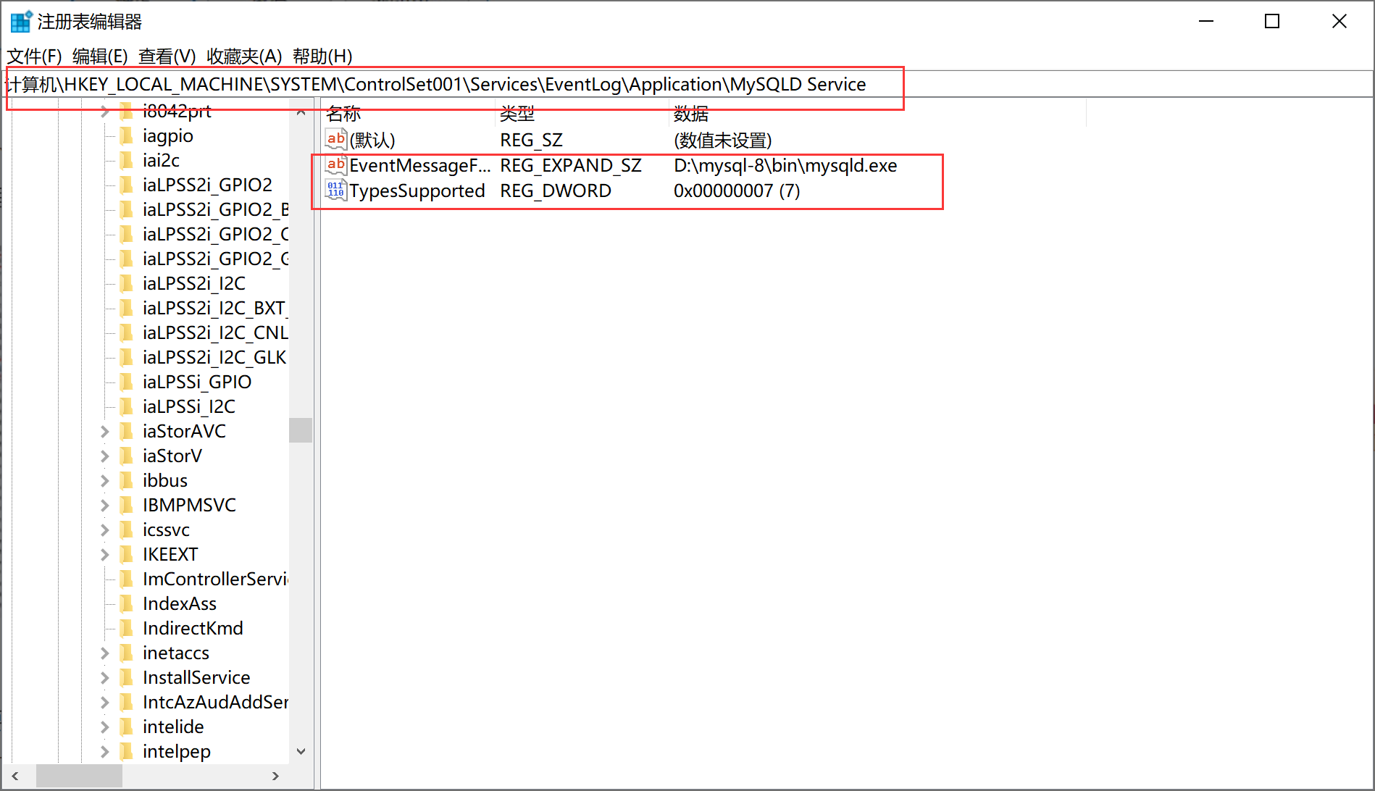Expand the inetaccs key branch
Screen dimensions: 1375x791
(104, 653)
